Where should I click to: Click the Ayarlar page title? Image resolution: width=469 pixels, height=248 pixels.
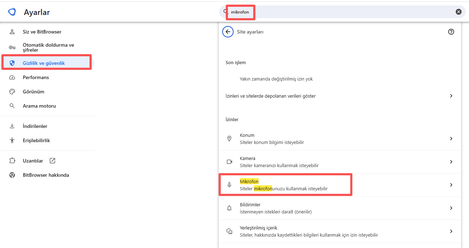pyautogui.click(x=37, y=12)
